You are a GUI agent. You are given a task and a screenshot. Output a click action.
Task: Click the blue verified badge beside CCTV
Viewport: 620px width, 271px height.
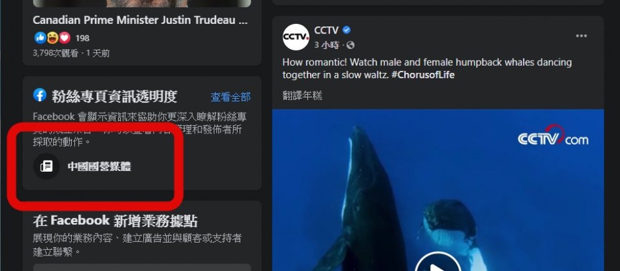[346, 30]
